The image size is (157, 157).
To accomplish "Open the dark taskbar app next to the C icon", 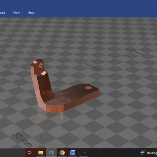I will (83, 153).
